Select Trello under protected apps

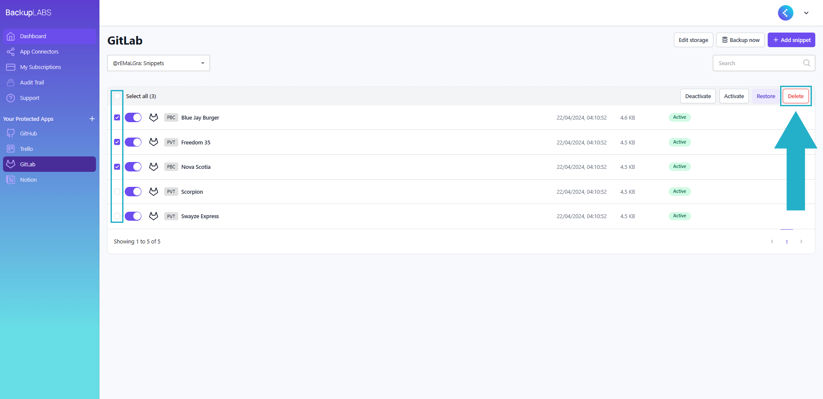pos(49,149)
